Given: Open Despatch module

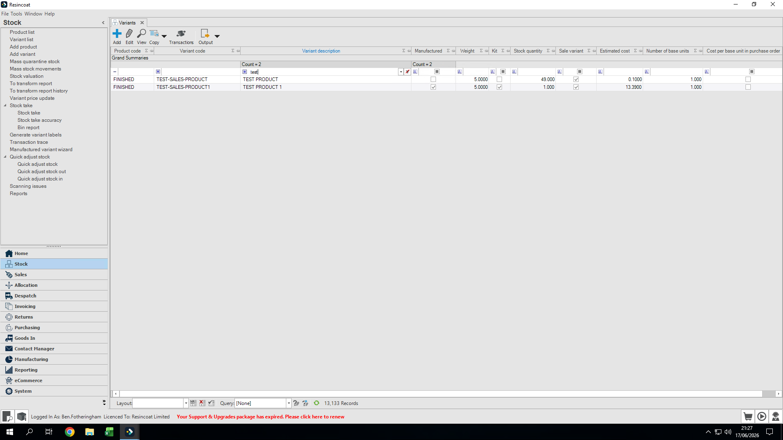Looking at the screenshot, I should pyautogui.click(x=54, y=296).
